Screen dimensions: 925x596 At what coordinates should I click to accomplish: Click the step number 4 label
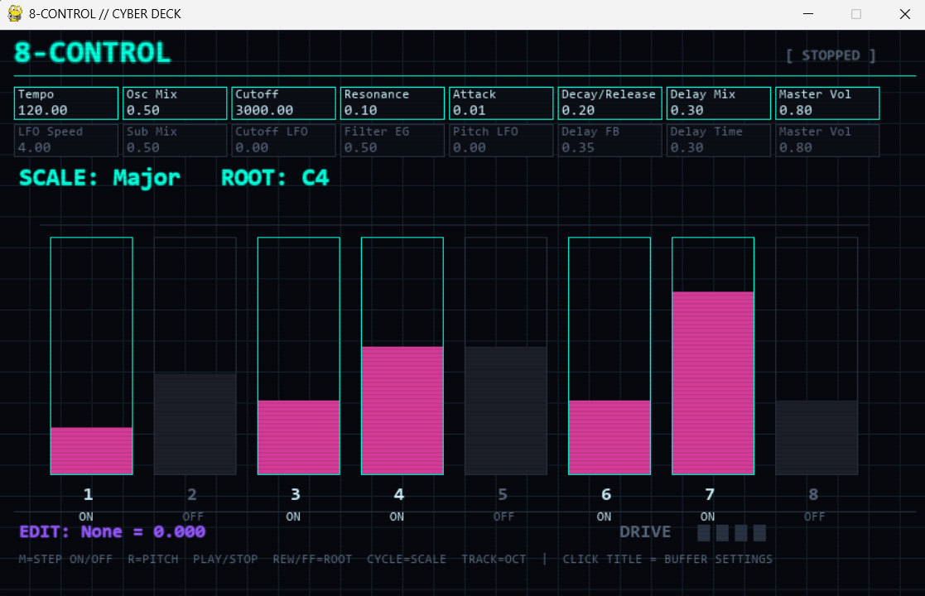coord(399,494)
